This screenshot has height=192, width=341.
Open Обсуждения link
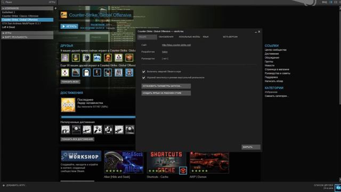272,58
